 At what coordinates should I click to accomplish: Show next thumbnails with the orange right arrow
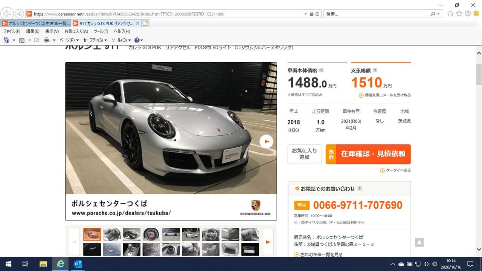(x=268, y=242)
